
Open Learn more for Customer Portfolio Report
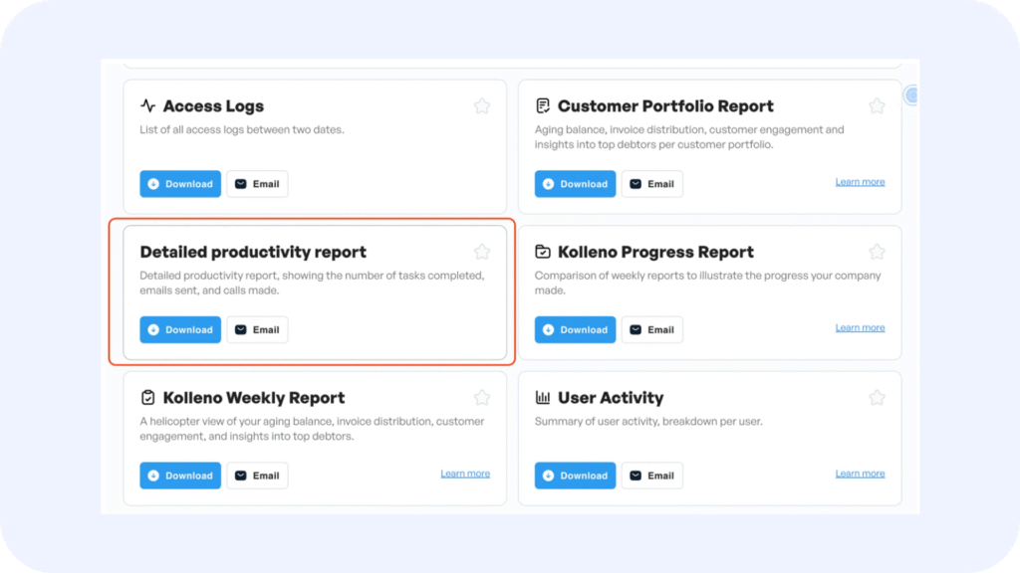[860, 182]
